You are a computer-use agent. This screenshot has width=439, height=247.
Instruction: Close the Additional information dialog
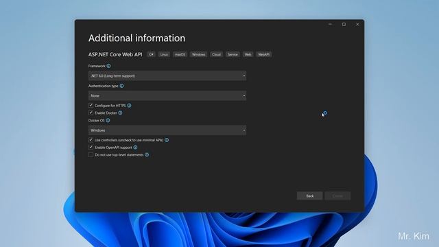357,25
